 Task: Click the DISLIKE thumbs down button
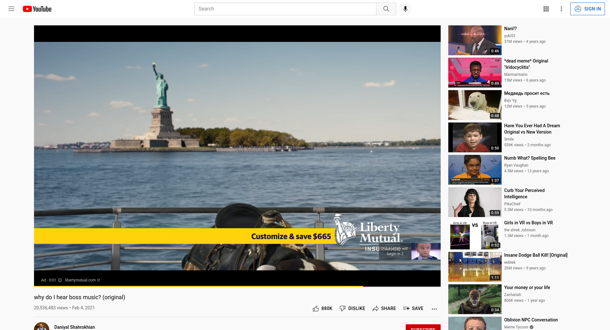tap(352, 308)
